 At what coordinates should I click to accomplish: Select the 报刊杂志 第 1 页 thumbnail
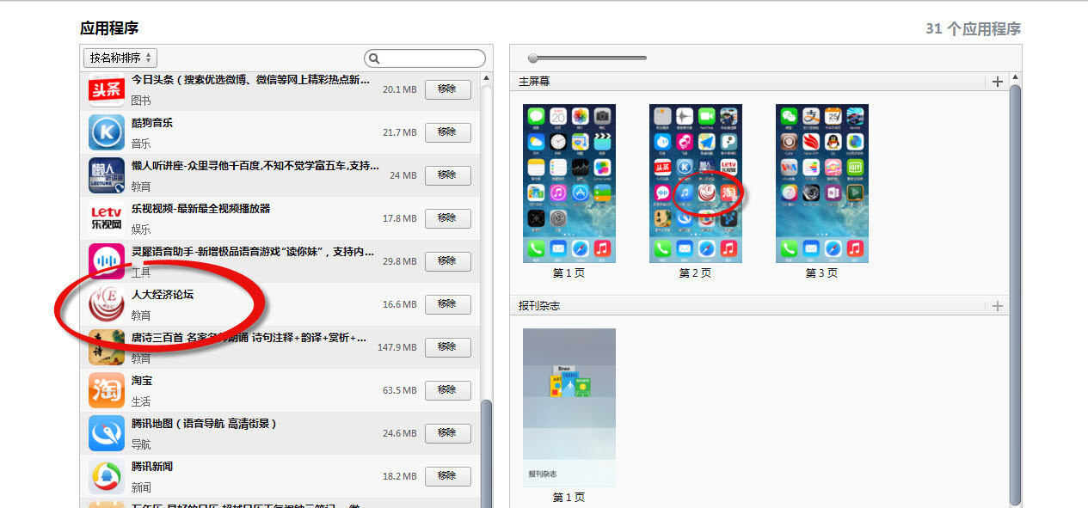point(569,407)
